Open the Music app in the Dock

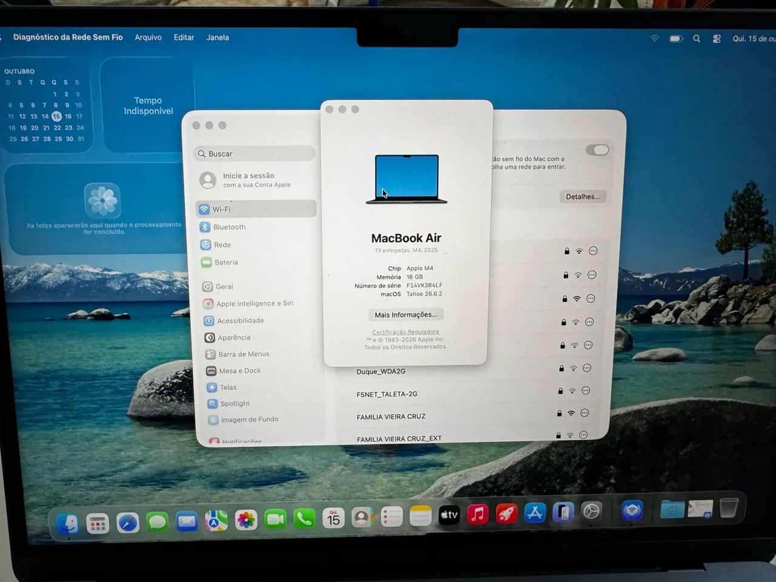click(478, 515)
